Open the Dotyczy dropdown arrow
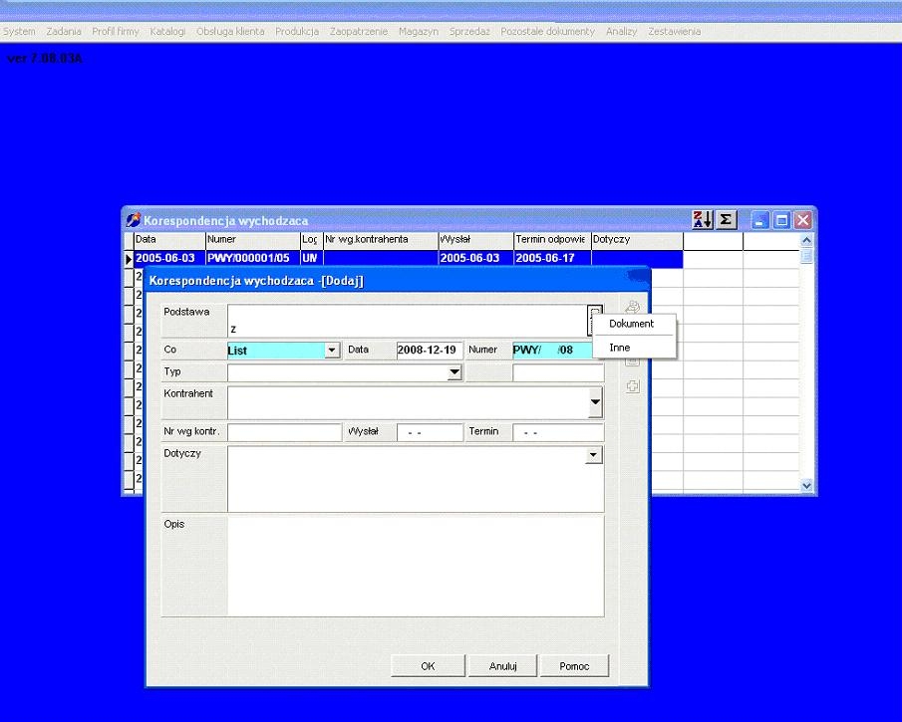The height and width of the screenshot is (722, 902). click(x=595, y=455)
